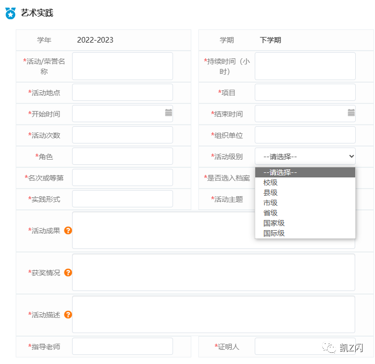This screenshot has width=375, height=364.
Task: Select 省级 option in dropdown
Action: pyautogui.click(x=270, y=213)
